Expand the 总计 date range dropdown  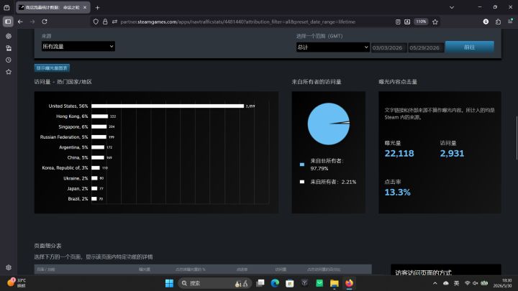coord(332,47)
